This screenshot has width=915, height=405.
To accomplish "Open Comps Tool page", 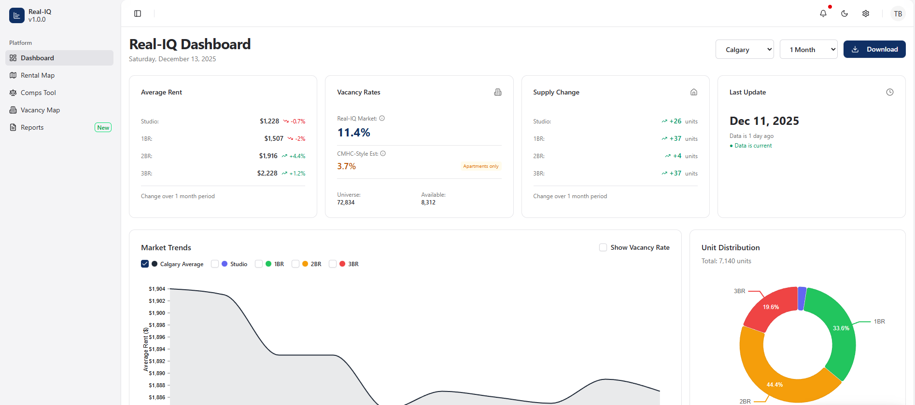I will pos(59,93).
